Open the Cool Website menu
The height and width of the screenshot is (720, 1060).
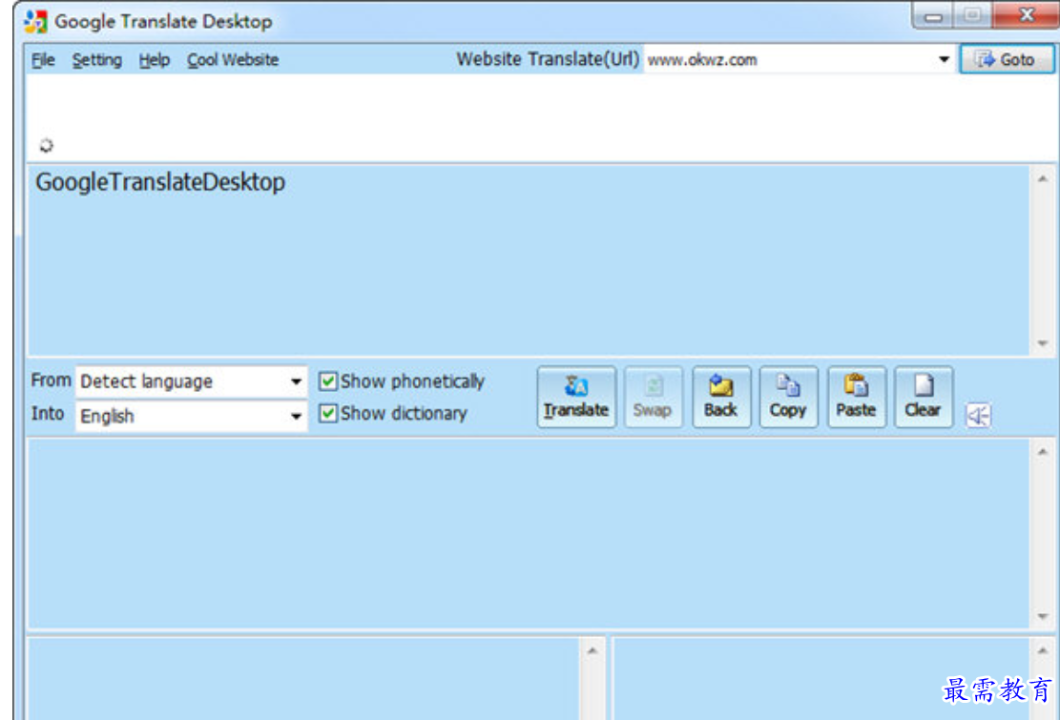click(233, 60)
